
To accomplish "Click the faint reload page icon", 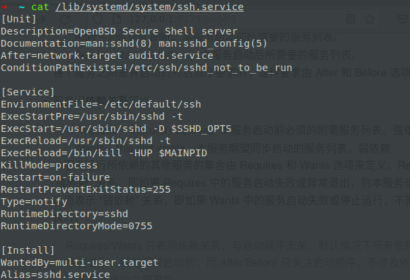I will point(65,19).
